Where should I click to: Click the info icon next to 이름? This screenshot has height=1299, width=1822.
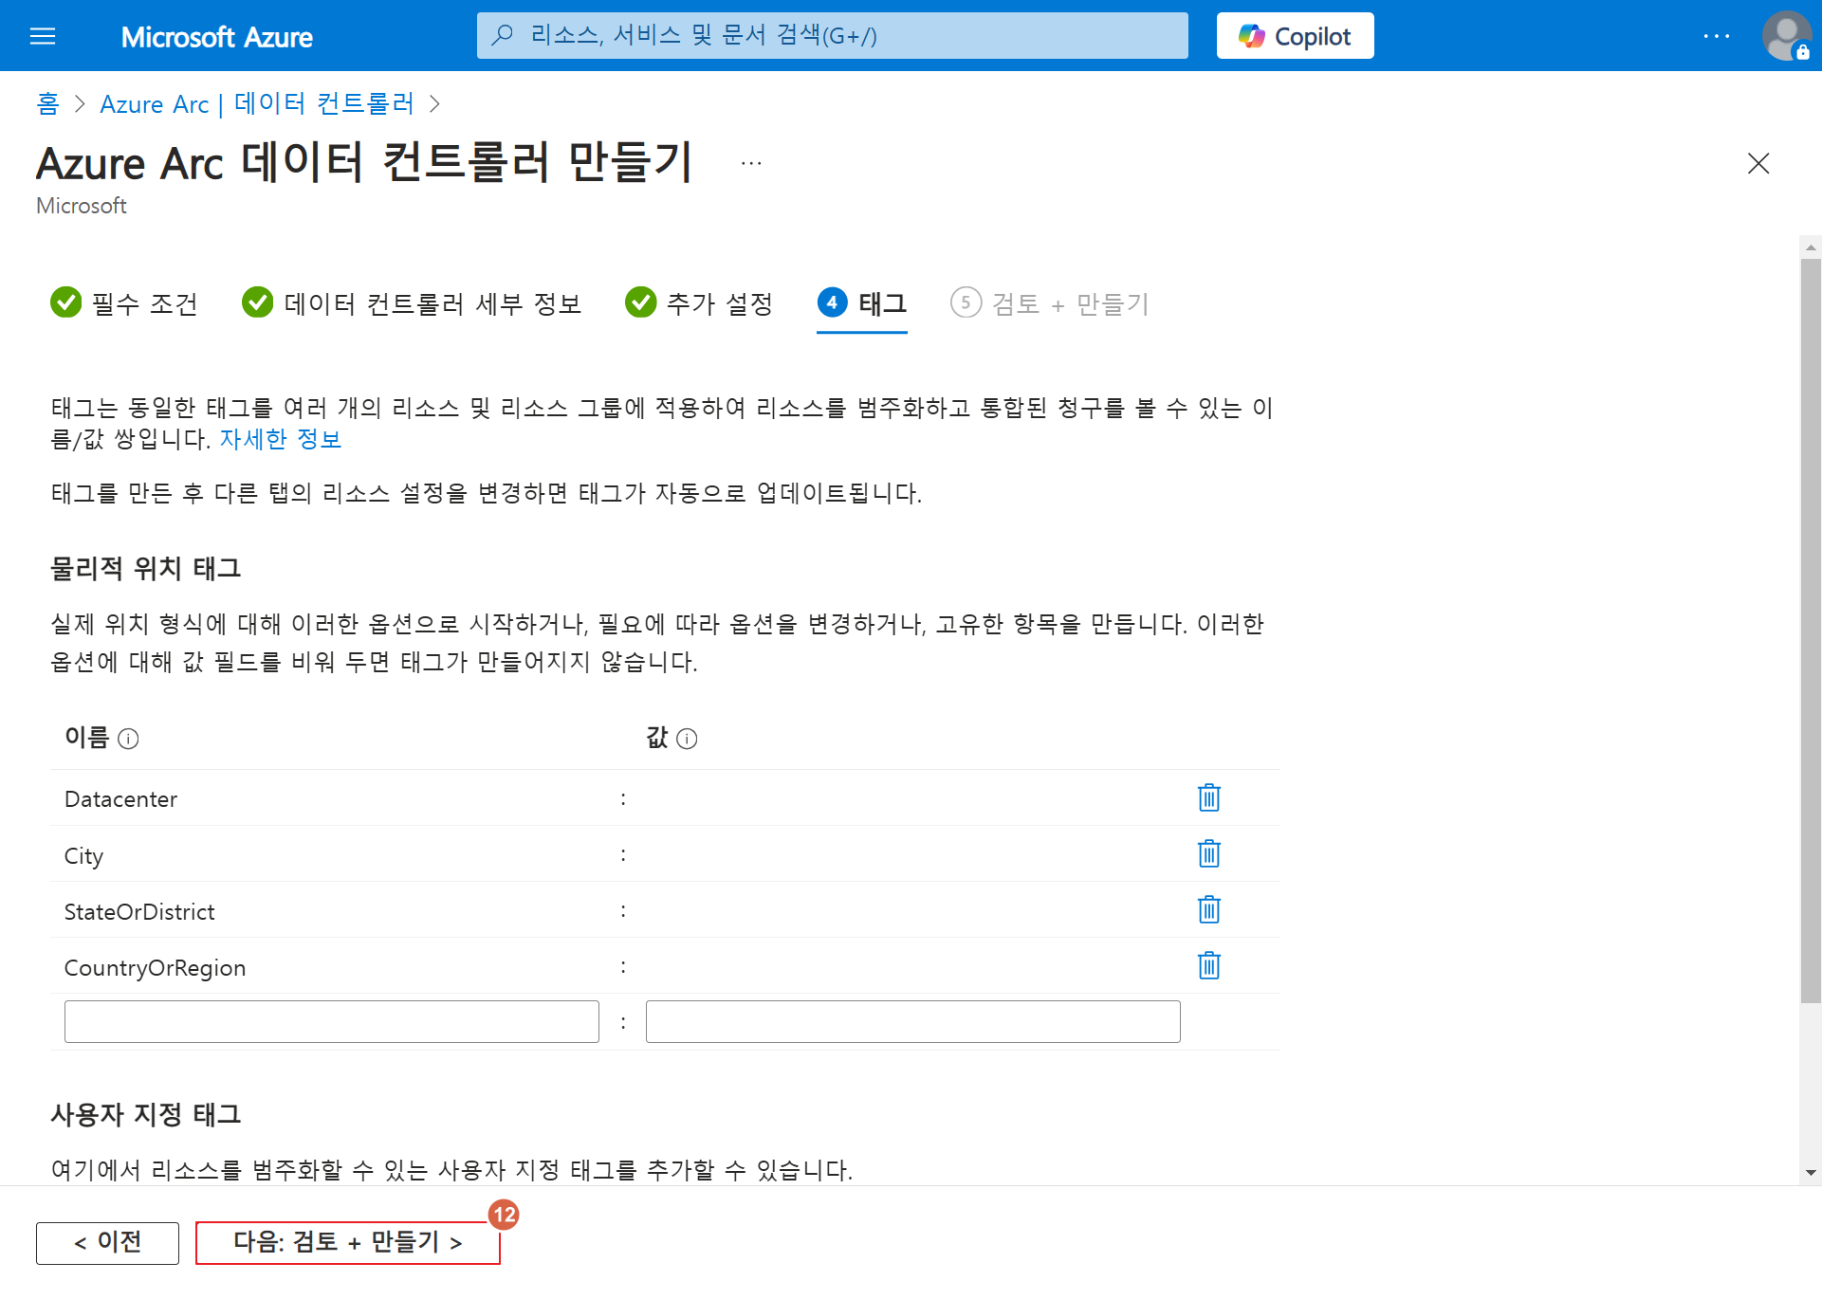click(x=128, y=739)
